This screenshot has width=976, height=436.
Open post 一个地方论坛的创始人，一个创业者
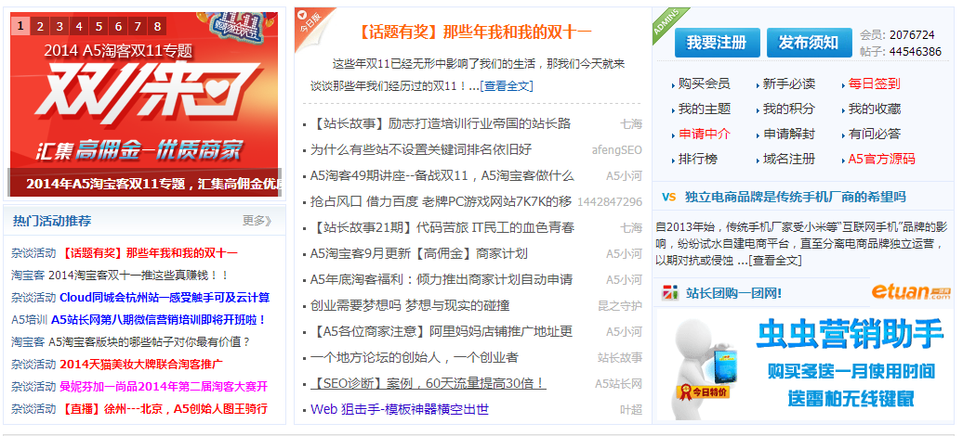[414, 357]
